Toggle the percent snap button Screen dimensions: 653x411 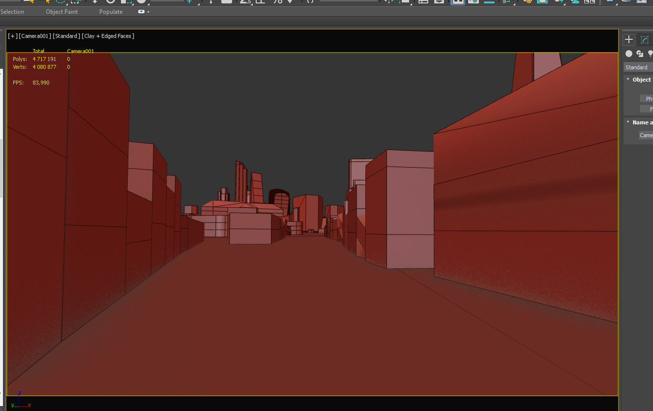pos(278,2)
